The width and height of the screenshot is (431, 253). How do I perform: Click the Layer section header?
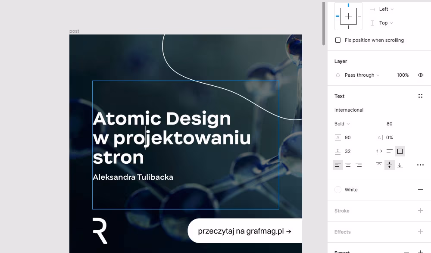[x=340, y=61]
